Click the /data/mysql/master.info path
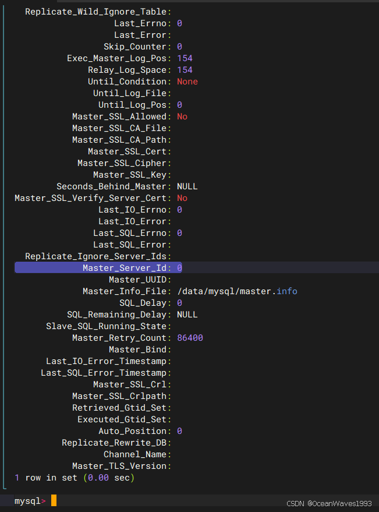Image resolution: width=379 pixels, height=512 pixels. tap(237, 291)
